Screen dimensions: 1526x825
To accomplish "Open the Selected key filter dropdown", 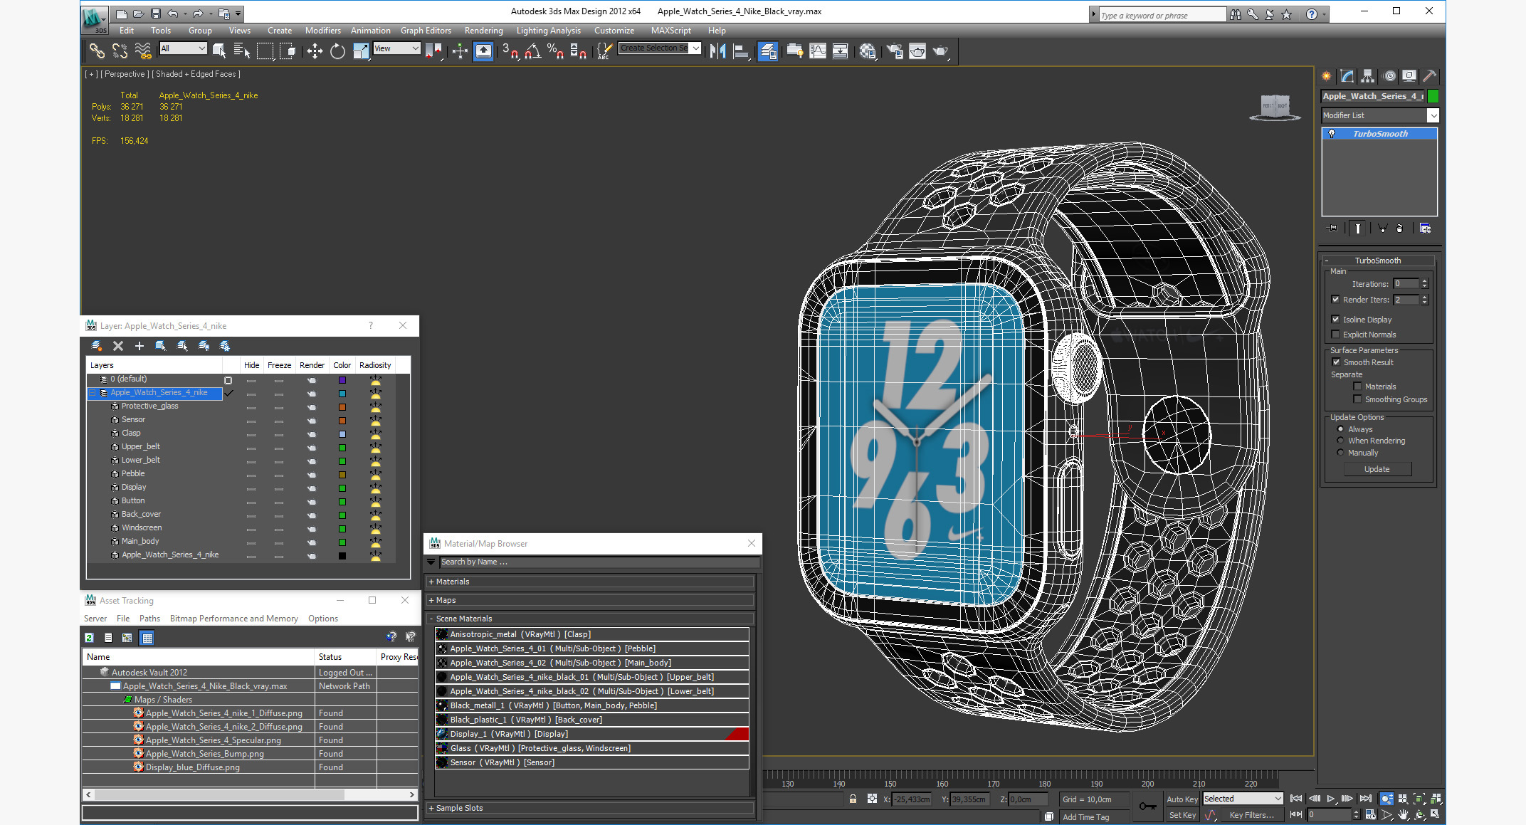I will [1243, 799].
